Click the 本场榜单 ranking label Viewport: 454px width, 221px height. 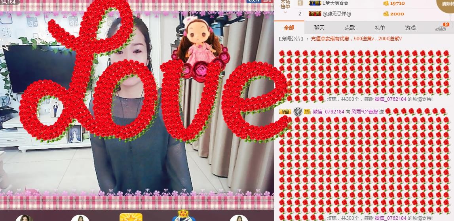(x=285, y=4)
